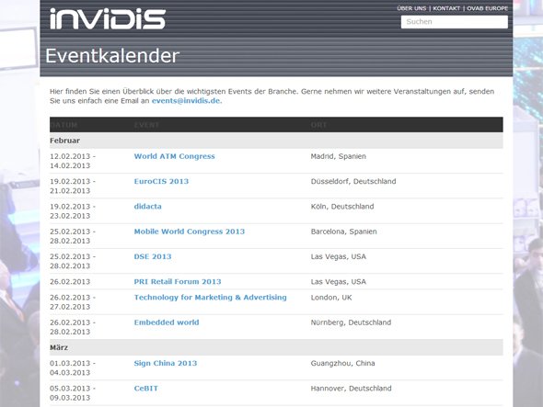Click the invidis logo

108,19
